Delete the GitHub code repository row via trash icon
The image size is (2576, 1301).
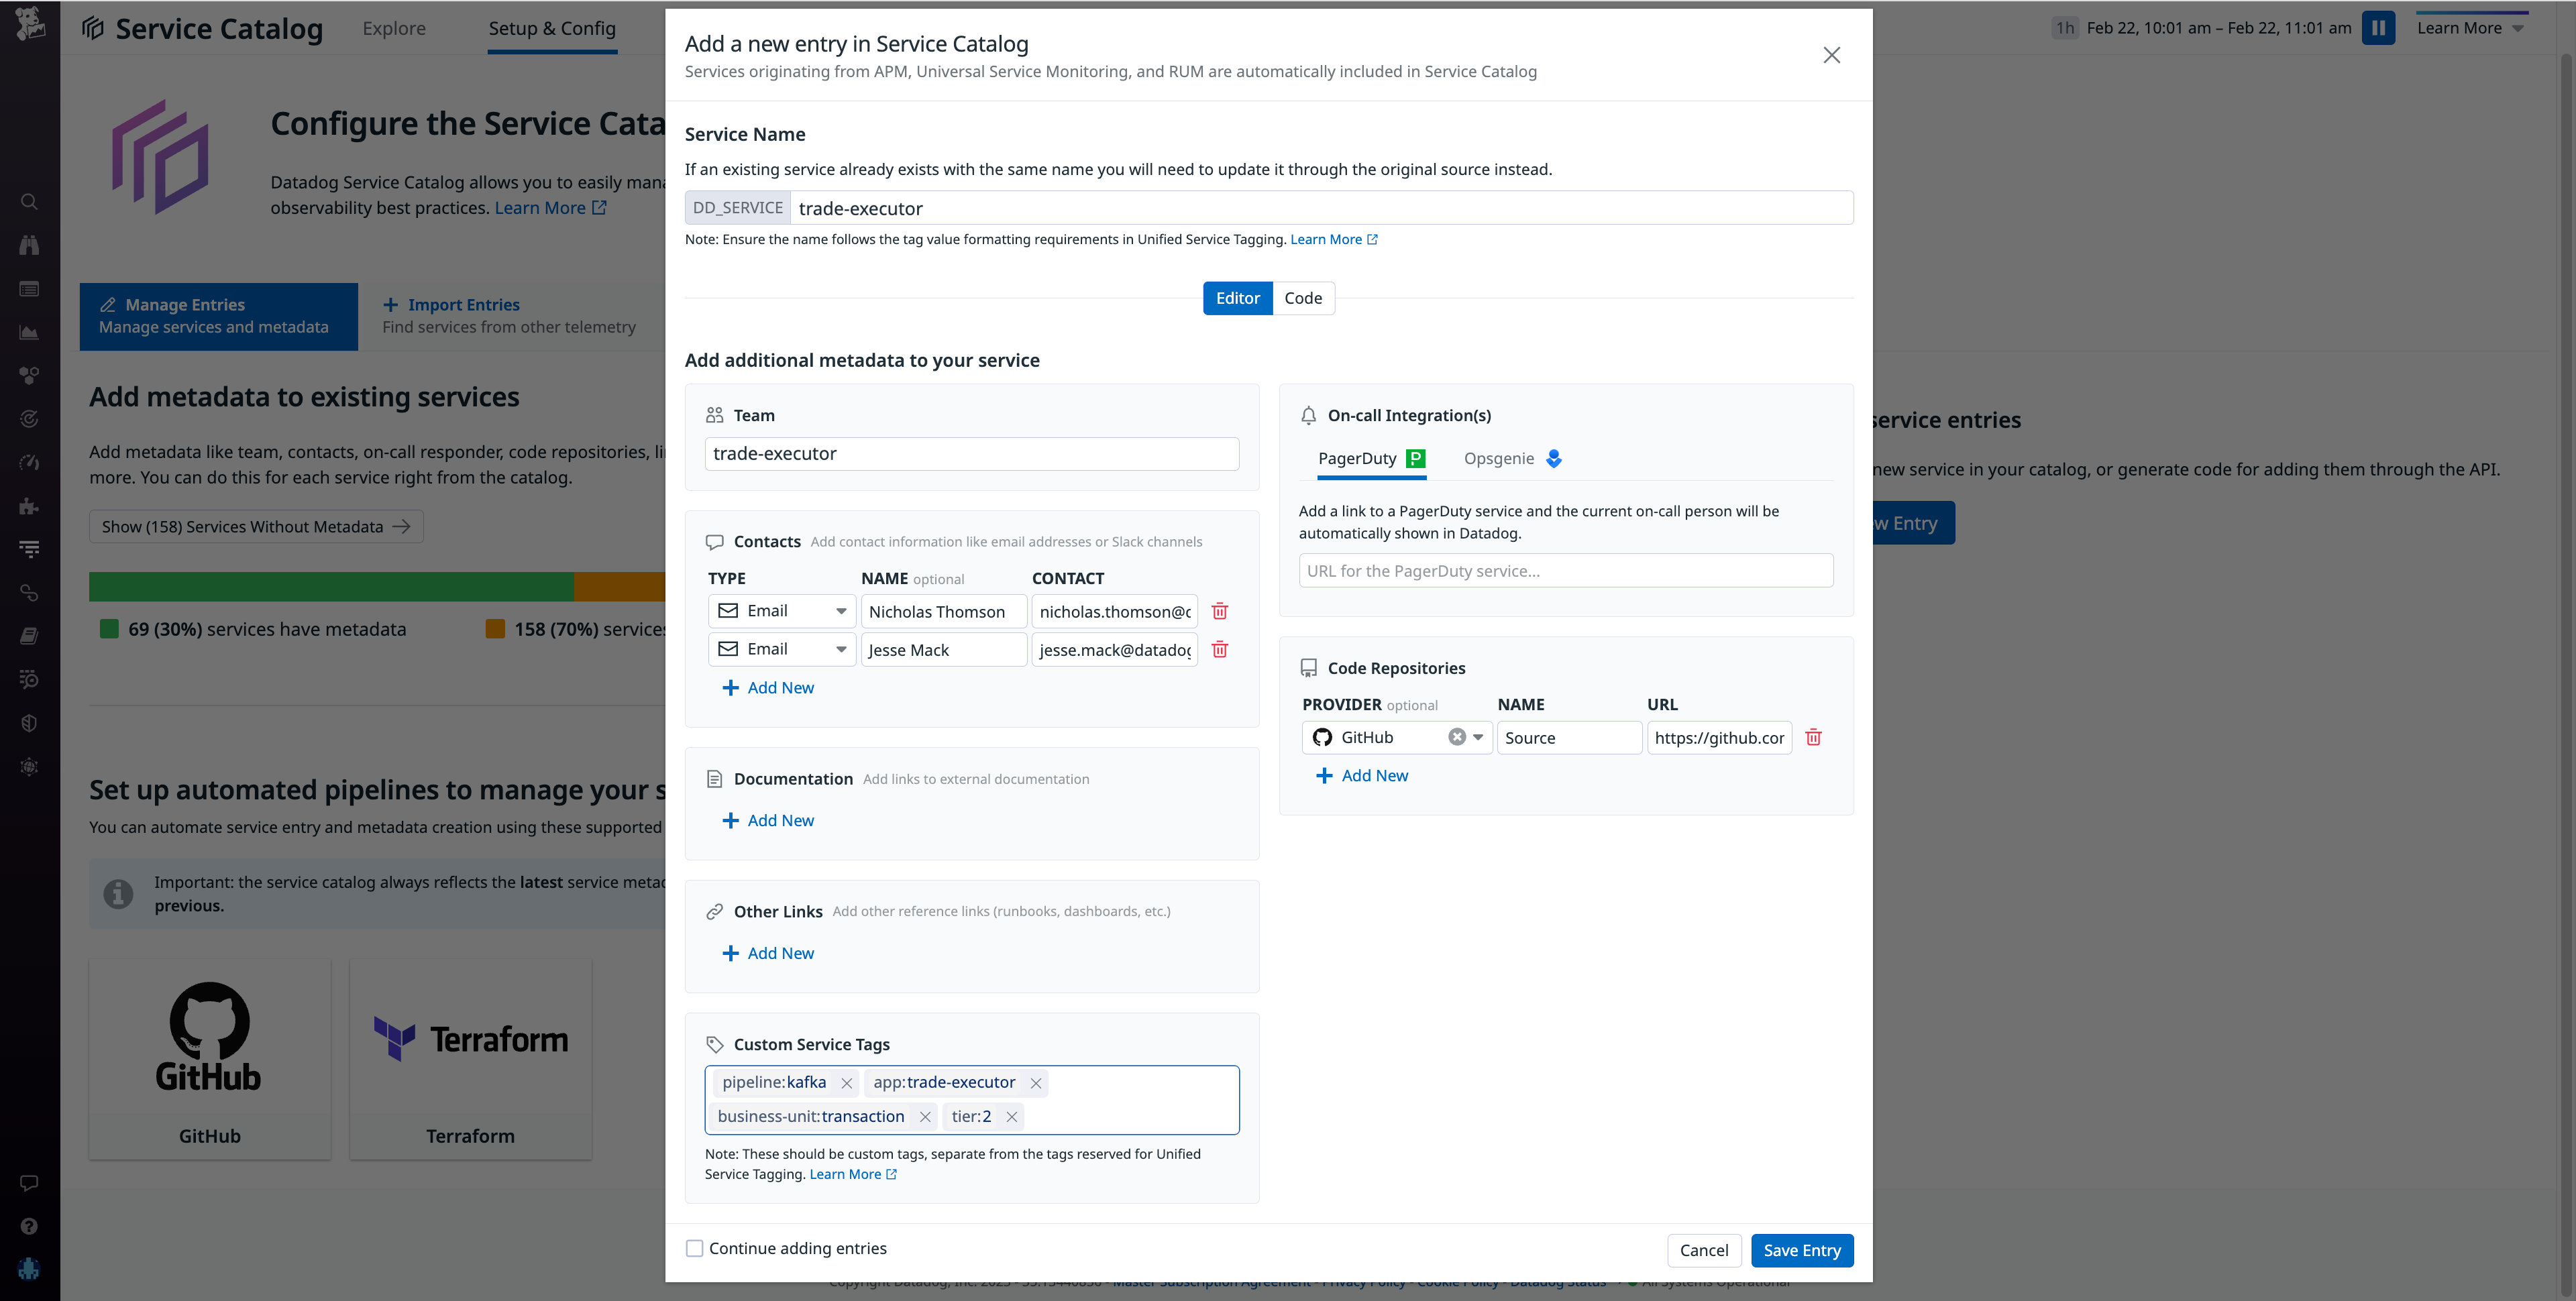point(1815,738)
